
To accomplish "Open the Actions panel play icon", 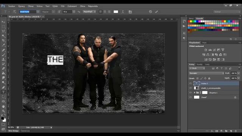I will (x=184, y=26).
